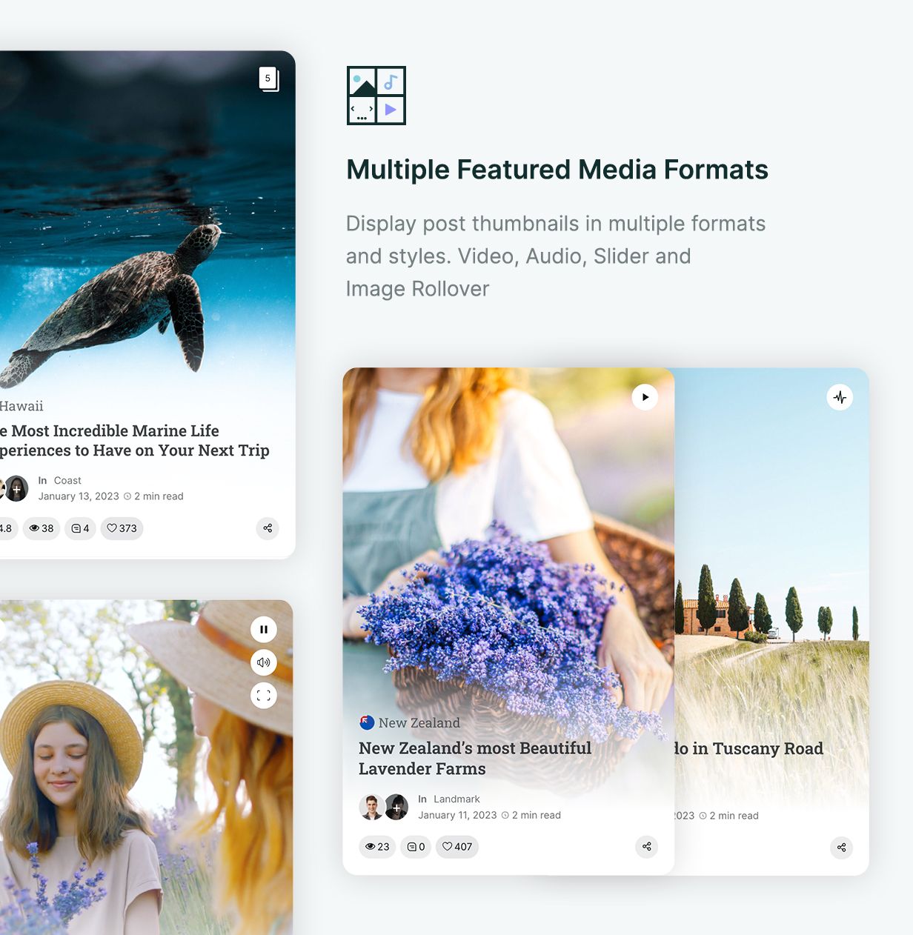Click the eye views icon showing 38

[x=41, y=528]
